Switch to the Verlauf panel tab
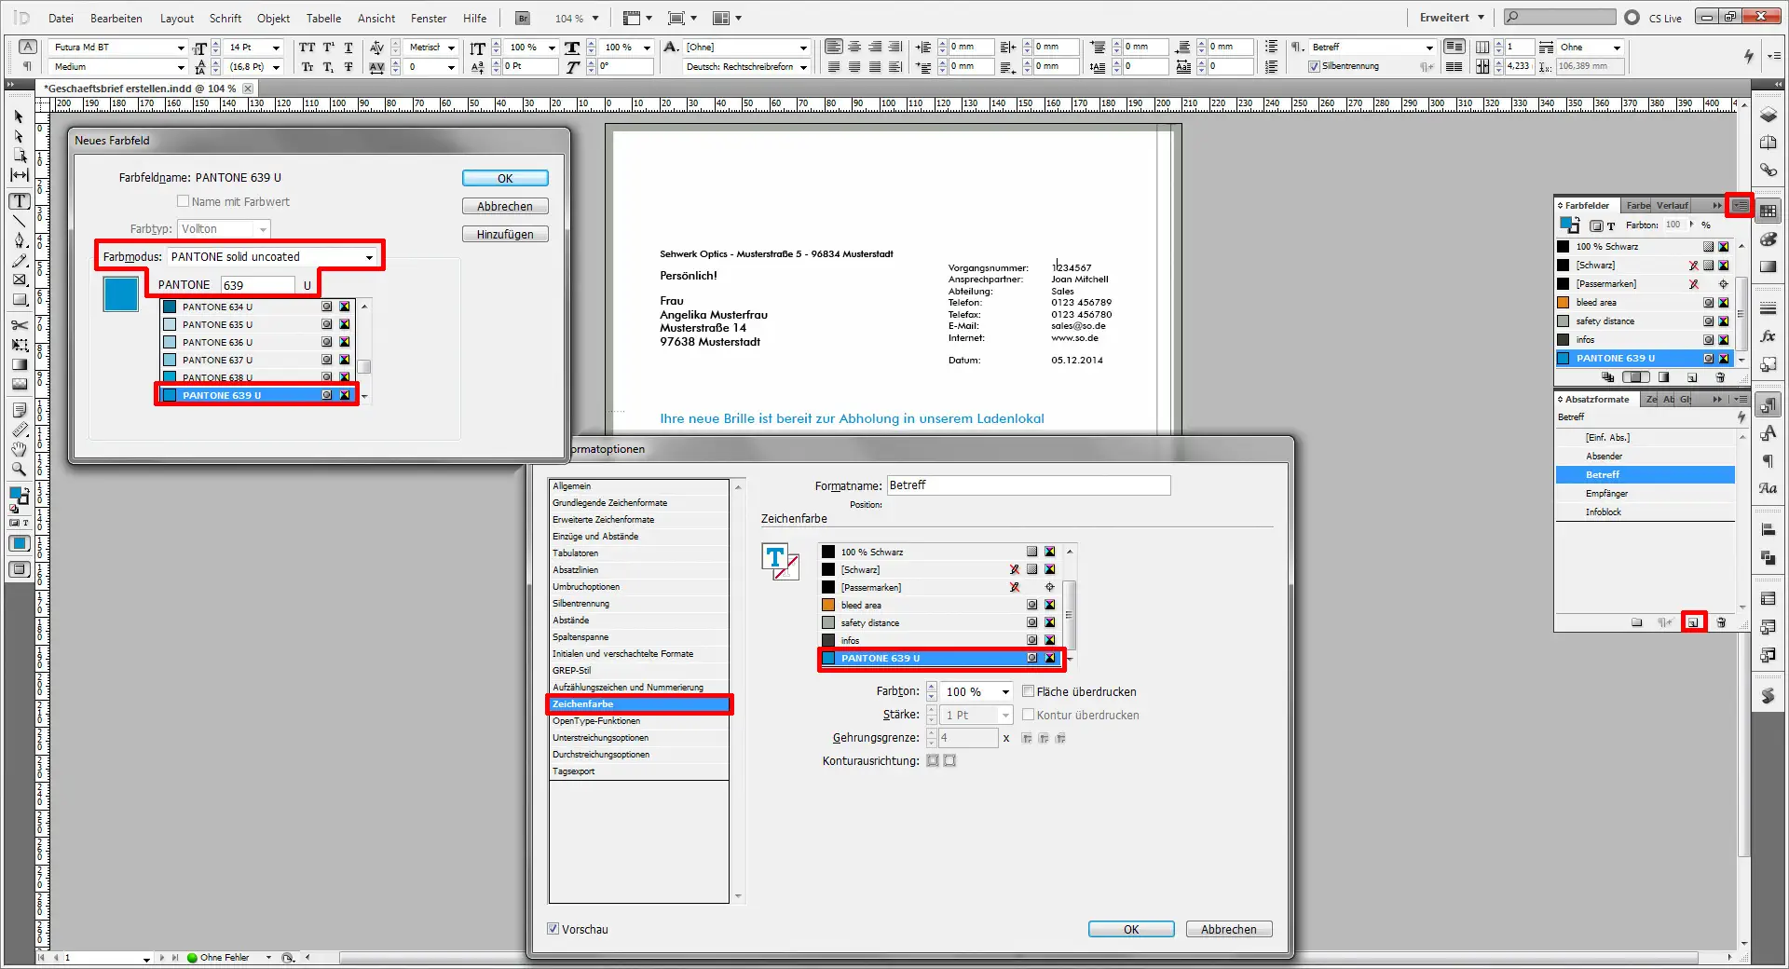This screenshot has height=969, width=1789. [x=1672, y=205]
